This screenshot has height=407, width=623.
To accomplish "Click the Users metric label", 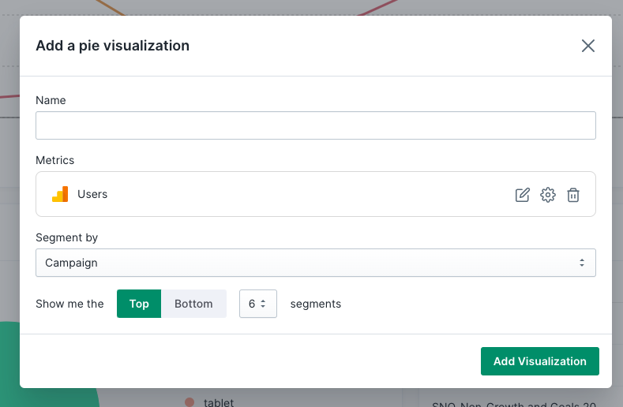I will tap(92, 194).
